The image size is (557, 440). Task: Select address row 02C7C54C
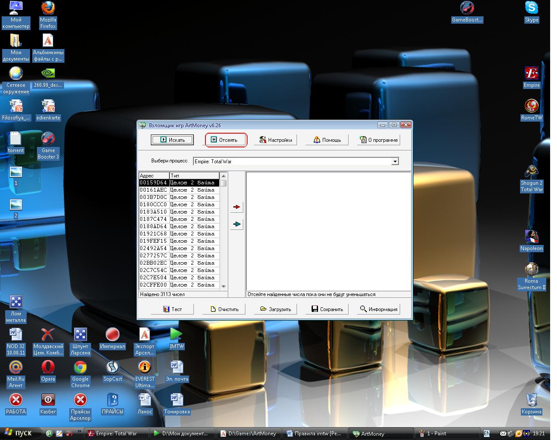[x=179, y=270]
